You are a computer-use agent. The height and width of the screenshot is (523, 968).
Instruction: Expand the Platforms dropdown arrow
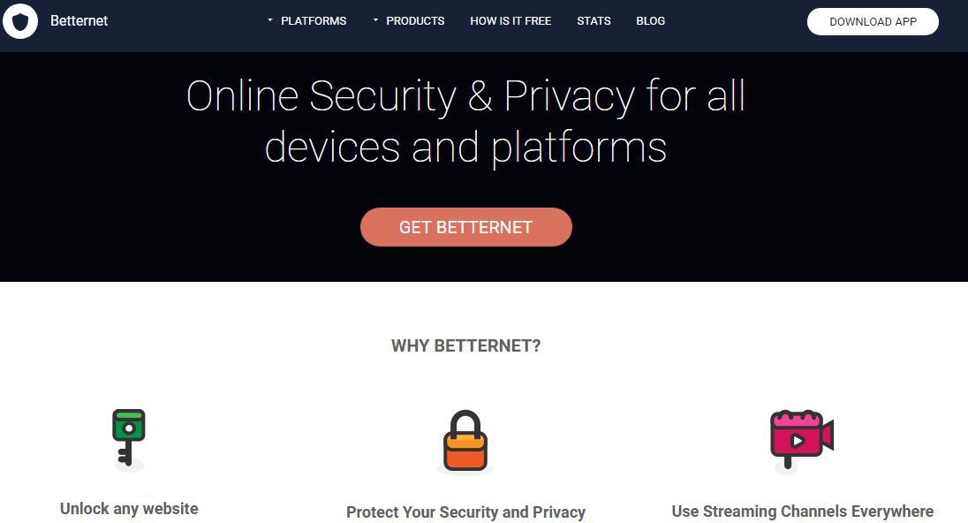pos(270,20)
